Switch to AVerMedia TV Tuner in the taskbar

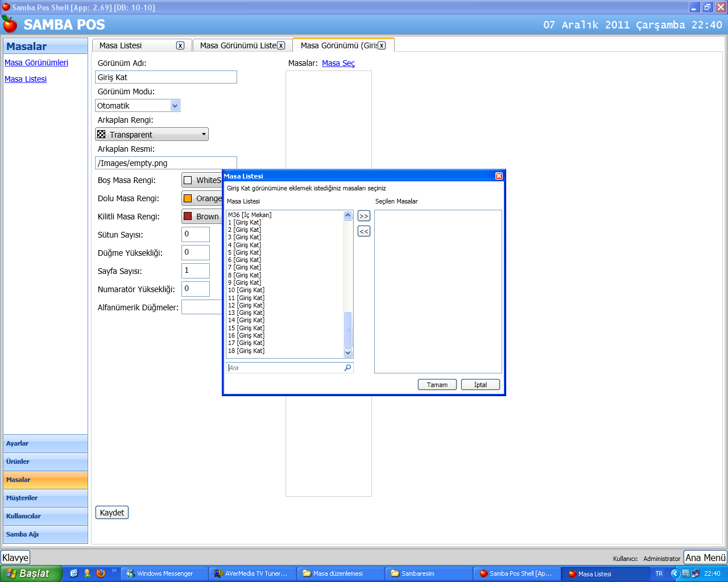coord(253,573)
